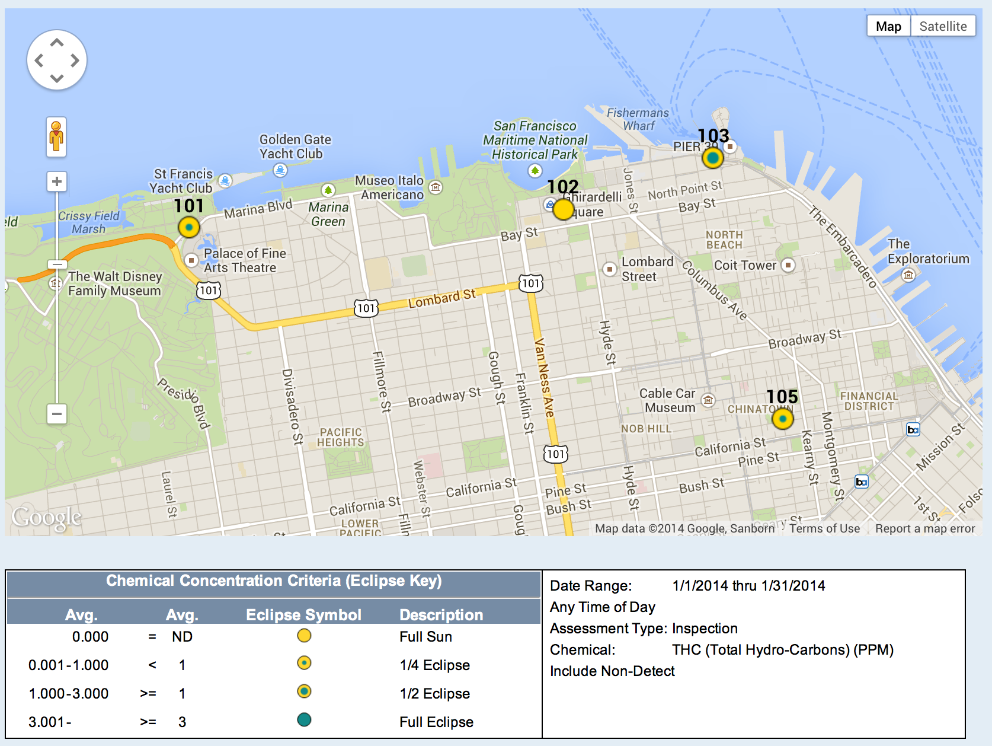Switch to Satellite view
The image size is (992, 746).
943,26
